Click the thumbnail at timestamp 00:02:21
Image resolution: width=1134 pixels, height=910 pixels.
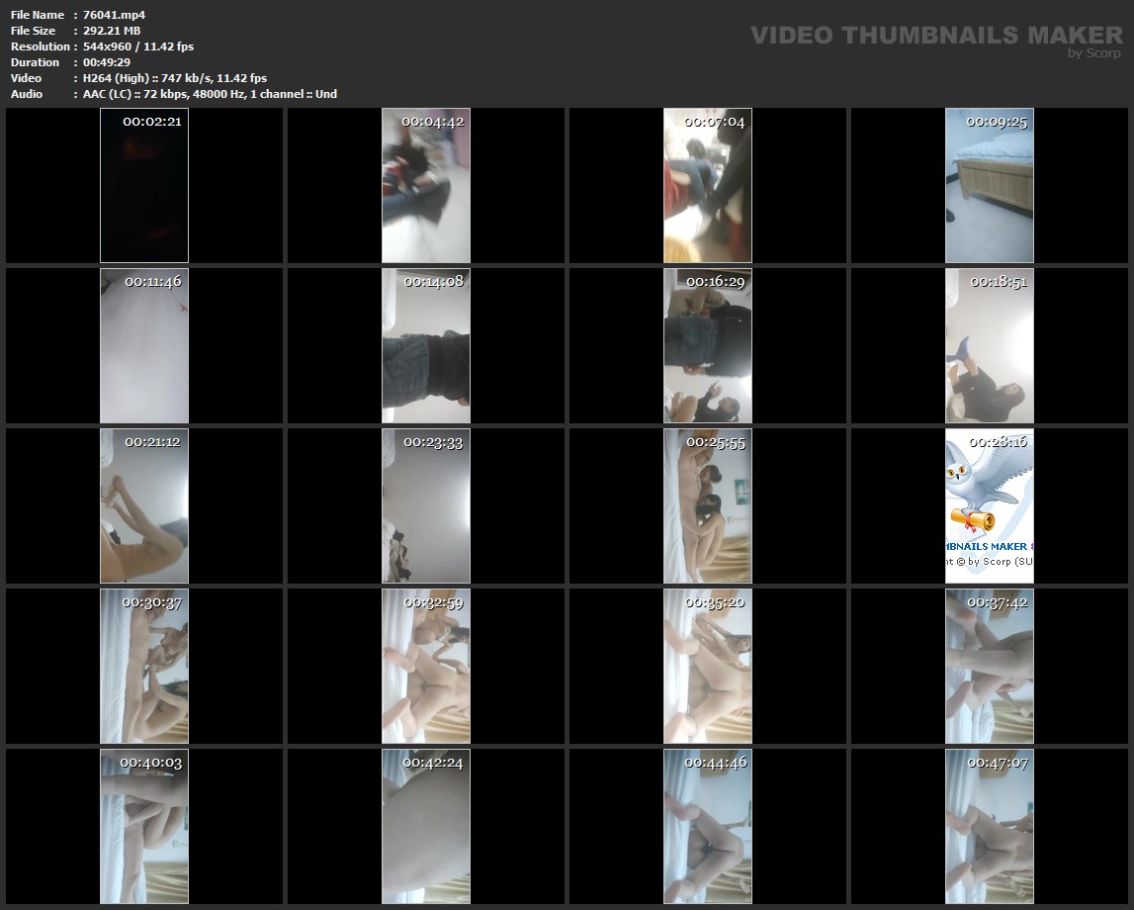pyautogui.click(x=144, y=186)
